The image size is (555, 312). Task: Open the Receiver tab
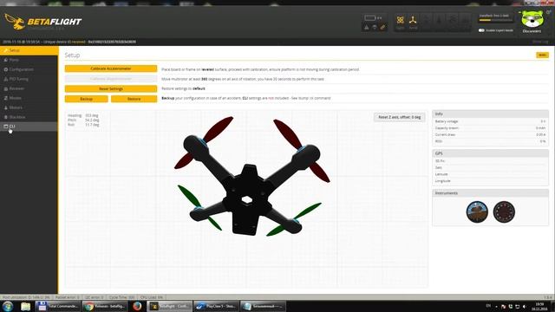click(x=29, y=88)
